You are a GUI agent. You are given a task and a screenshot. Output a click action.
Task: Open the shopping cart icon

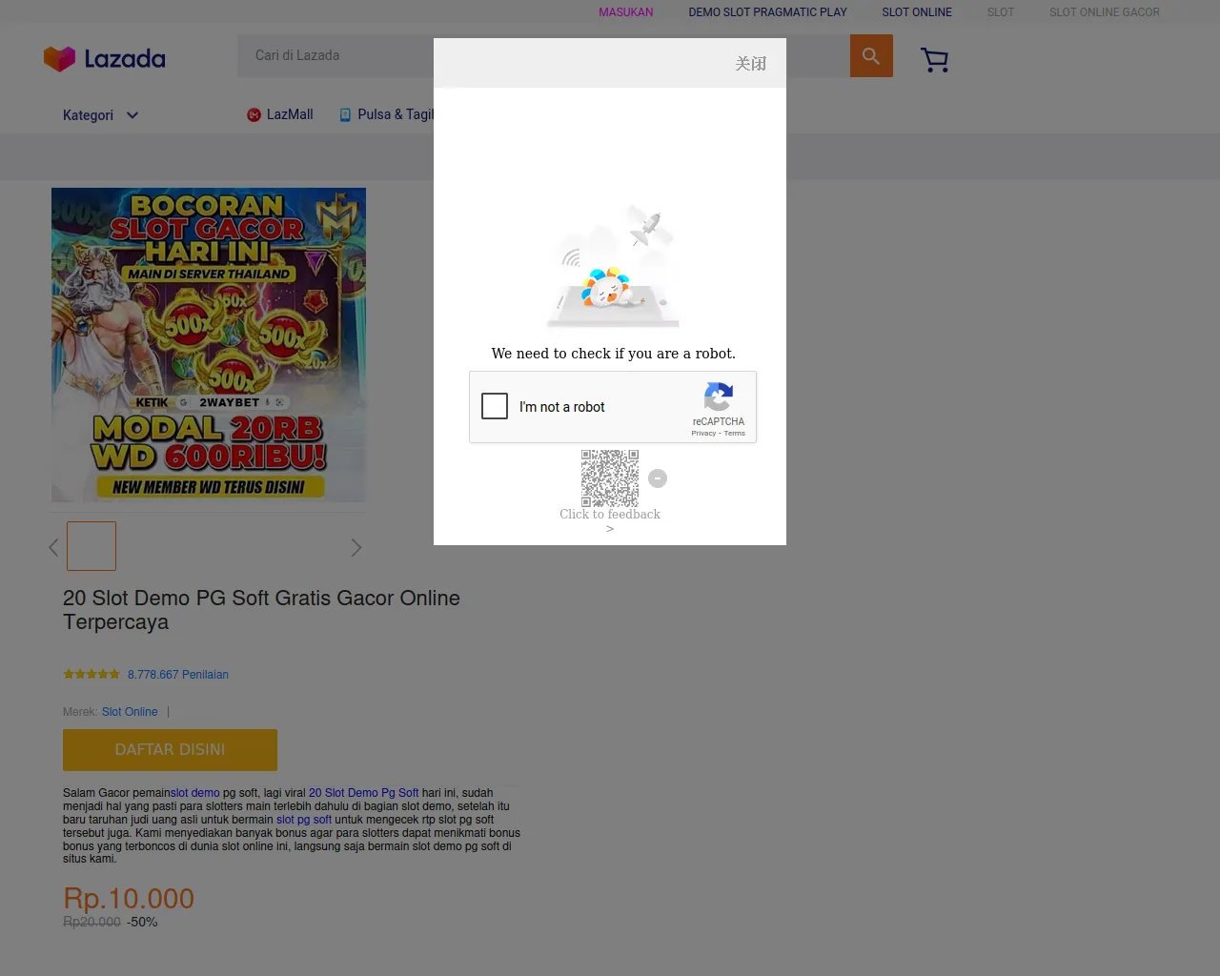click(x=935, y=60)
